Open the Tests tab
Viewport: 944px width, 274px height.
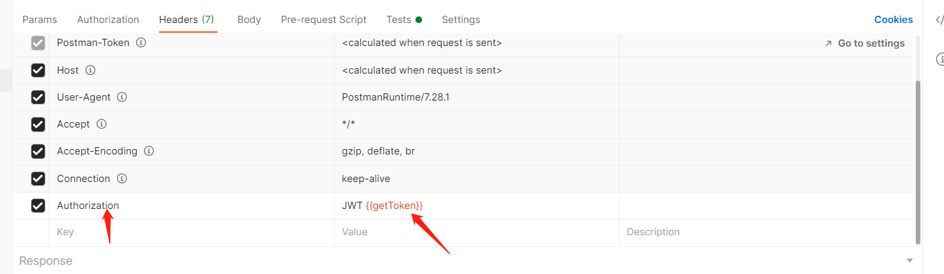[x=399, y=20]
